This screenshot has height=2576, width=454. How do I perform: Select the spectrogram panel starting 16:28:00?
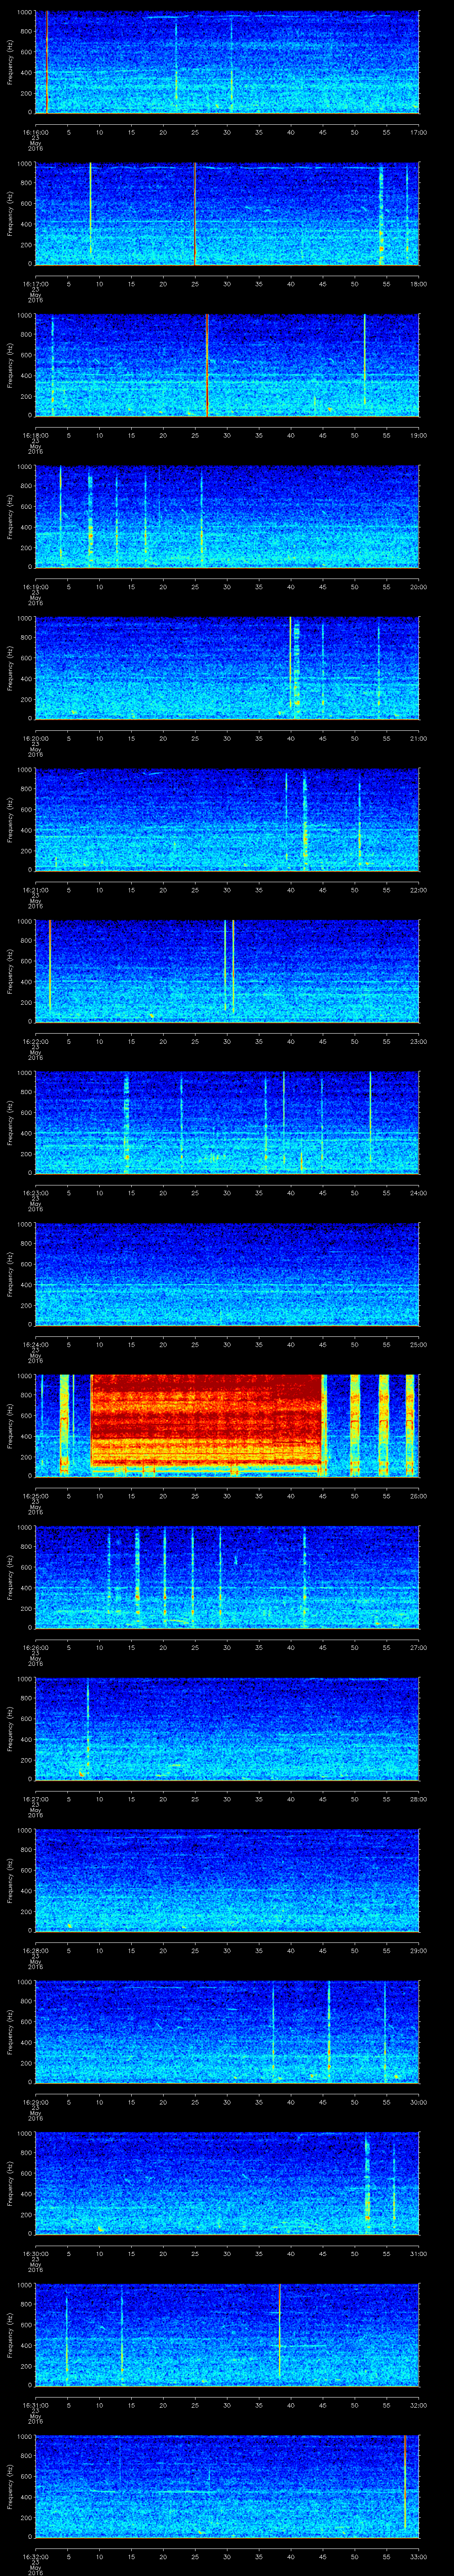(227, 1880)
